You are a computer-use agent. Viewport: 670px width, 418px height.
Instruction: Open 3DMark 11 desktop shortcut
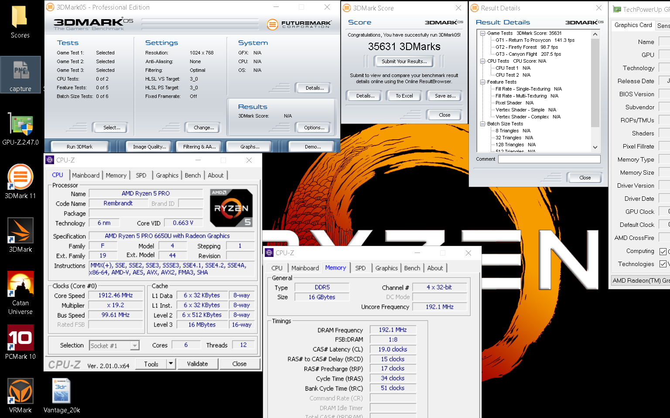[21, 181]
